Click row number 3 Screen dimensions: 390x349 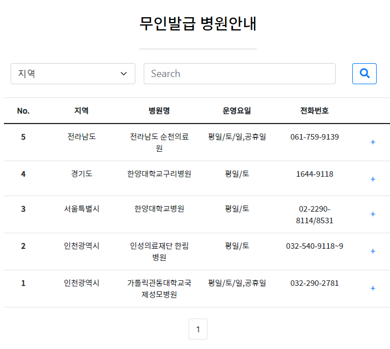click(x=23, y=209)
